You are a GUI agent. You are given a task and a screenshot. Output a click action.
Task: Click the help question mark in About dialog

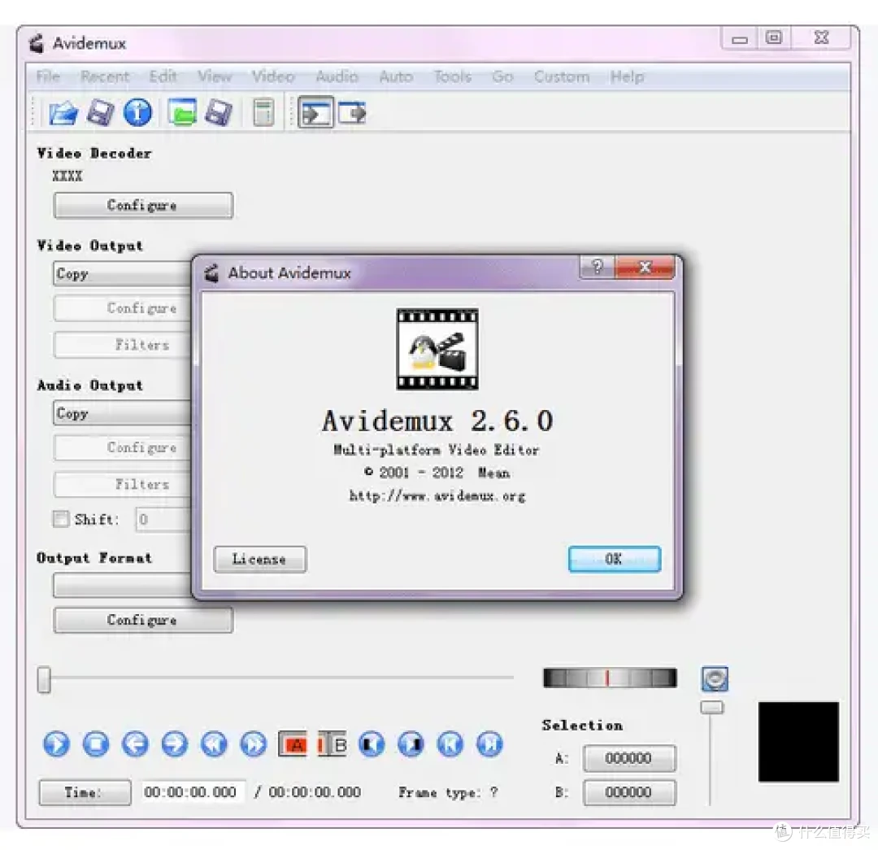pyautogui.click(x=598, y=268)
